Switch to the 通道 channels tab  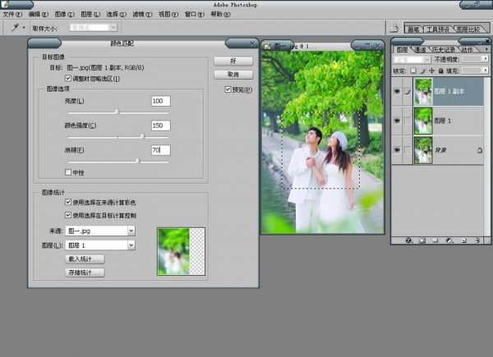pyautogui.click(x=421, y=49)
